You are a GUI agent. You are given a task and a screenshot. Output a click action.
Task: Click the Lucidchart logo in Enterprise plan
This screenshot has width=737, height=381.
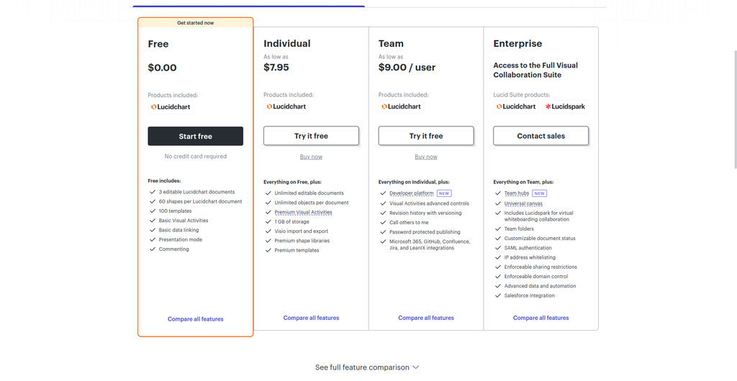[516, 106]
